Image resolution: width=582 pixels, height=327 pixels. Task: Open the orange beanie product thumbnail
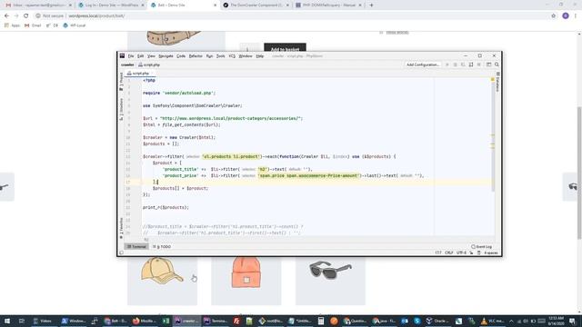(246, 281)
